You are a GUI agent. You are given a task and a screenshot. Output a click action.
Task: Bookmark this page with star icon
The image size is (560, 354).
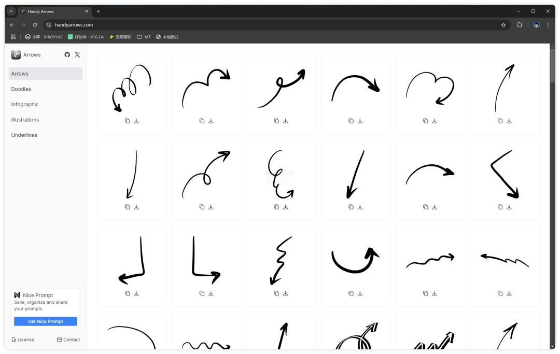click(x=503, y=25)
